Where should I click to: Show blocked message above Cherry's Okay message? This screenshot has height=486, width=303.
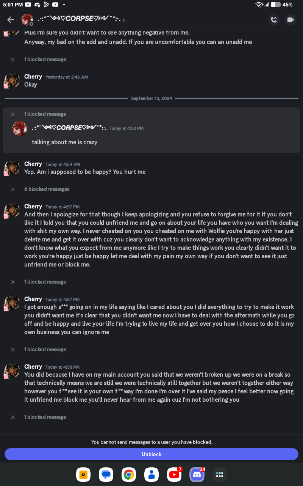[45, 59]
